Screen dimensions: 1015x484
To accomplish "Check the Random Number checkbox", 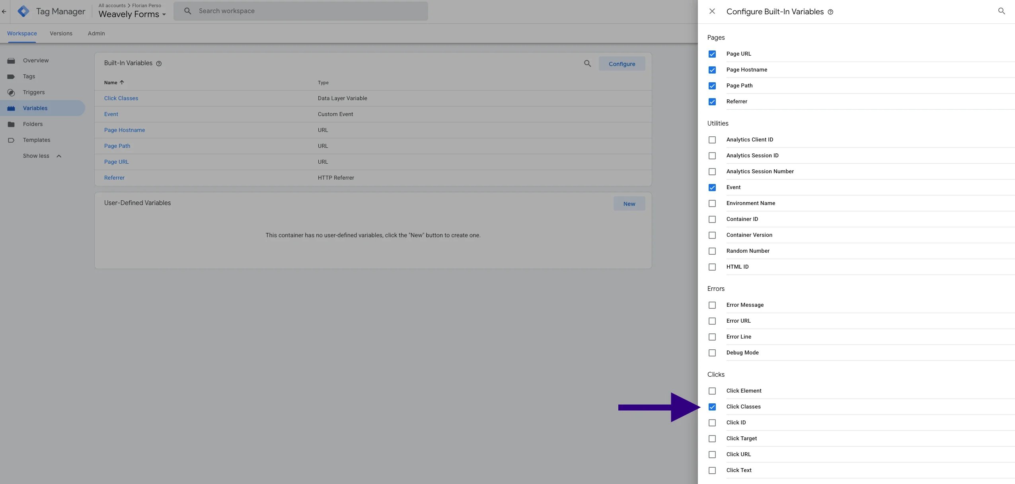I will (712, 251).
